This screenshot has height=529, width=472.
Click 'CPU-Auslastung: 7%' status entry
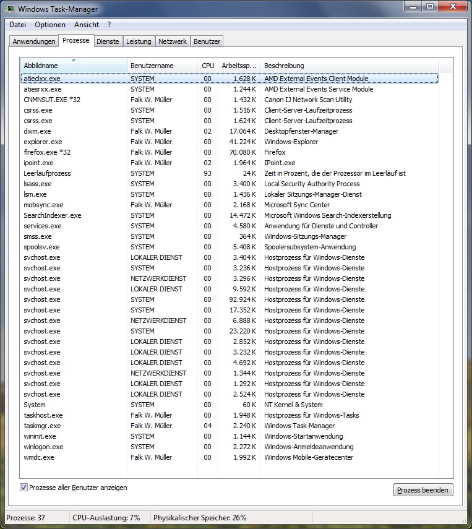pos(106,517)
